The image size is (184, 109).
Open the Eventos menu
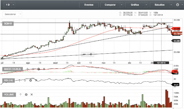coord(89,5)
